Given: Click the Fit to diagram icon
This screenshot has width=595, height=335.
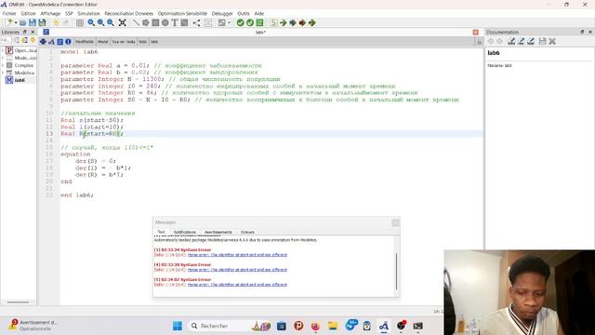Looking at the screenshot, I should [122, 22].
